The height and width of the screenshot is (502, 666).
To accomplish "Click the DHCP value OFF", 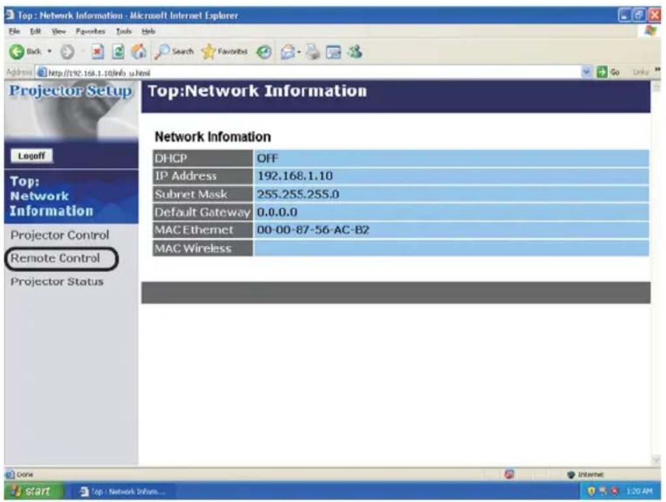I will [267, 158].
